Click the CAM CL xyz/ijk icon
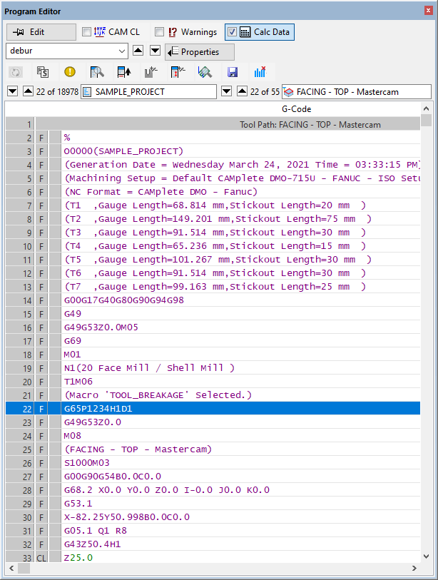 pos(99,32)
